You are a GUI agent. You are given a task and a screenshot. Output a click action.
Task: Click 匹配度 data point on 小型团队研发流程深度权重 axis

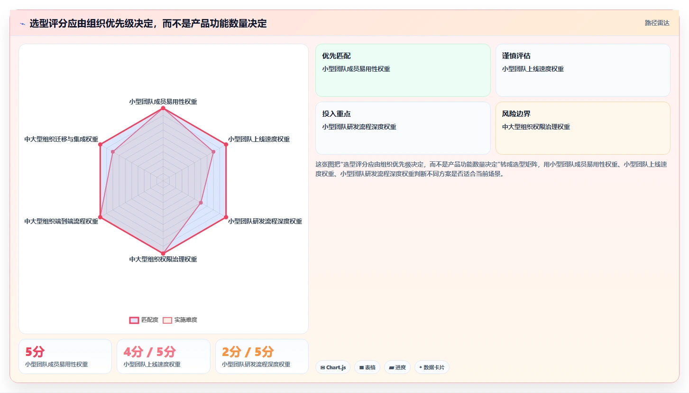pyautogui.click(x=226, y=217)
